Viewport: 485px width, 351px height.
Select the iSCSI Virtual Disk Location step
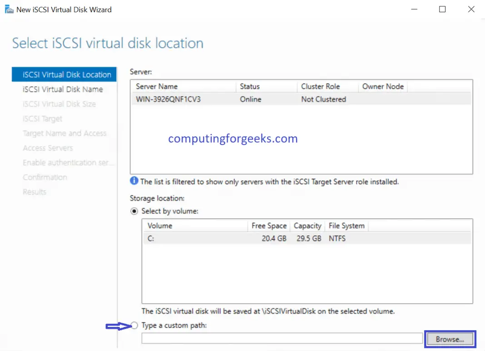click(64, 74)
